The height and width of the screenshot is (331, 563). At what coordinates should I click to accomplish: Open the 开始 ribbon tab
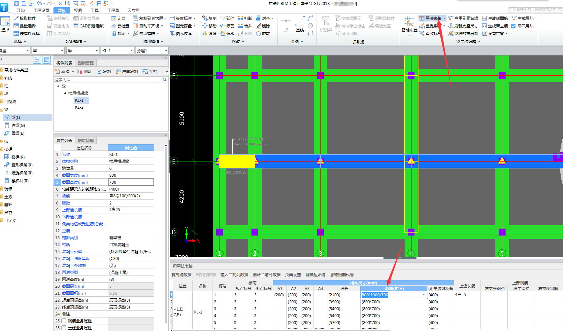tap(20, 10)
